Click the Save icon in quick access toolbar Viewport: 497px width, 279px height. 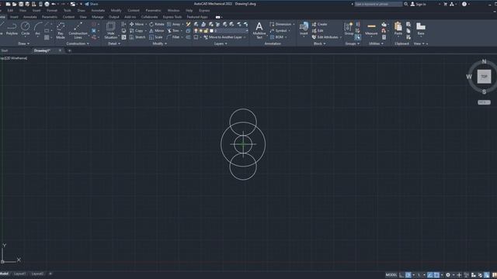(x=21, y=4)
